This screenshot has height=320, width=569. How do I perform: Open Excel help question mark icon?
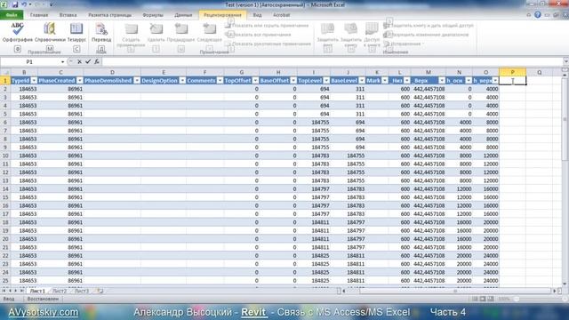click(x=538, y=15)
